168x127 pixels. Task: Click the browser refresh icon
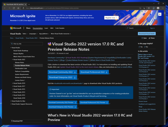click(14, 8)
